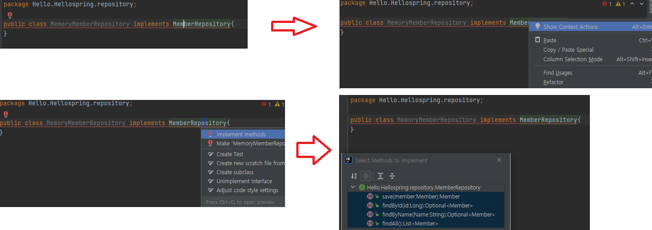Open the Refactor submenu entry

(591, 82)
